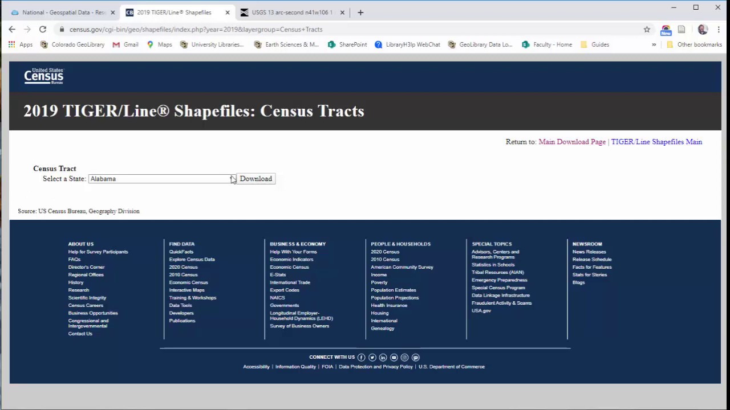Open Chrome menu three dots

tap(718, 29)
